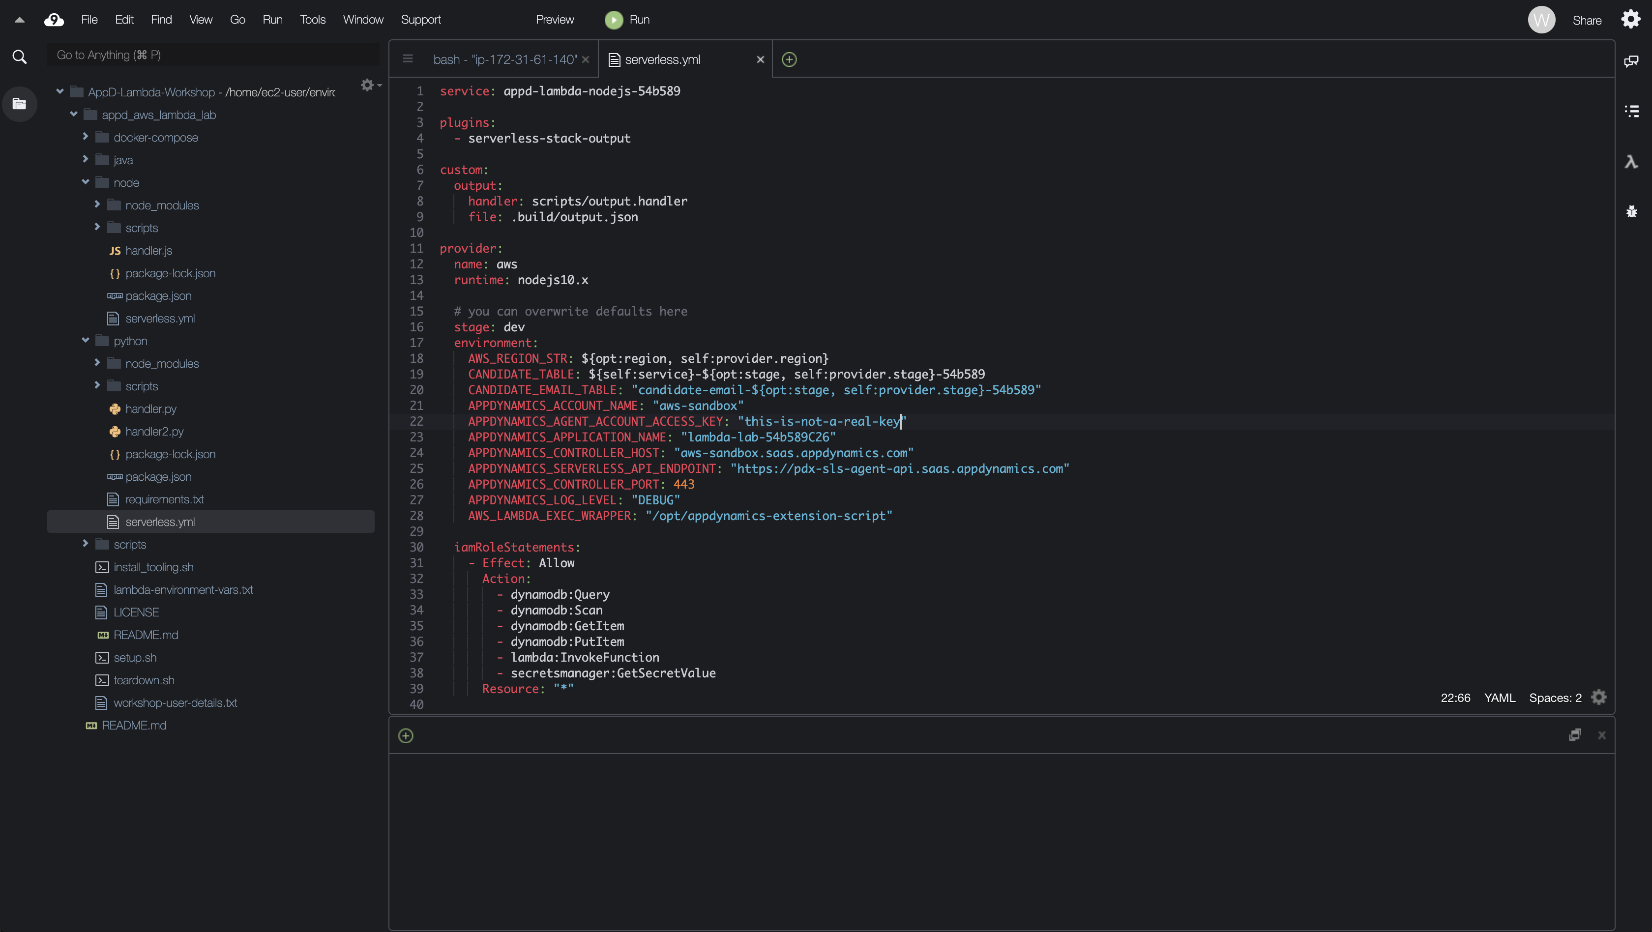Viewport: 1652px width, 932px height.
Task: Click the Share button
Action: coord(1587,20)
